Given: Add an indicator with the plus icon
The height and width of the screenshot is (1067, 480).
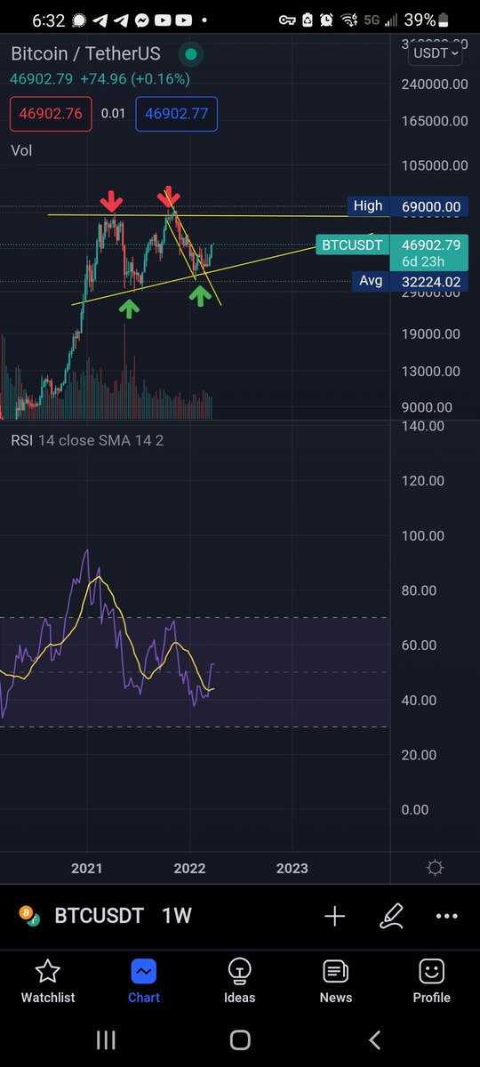Looking at the screenshot, I should pyautogui.click(x=334, y=917).
